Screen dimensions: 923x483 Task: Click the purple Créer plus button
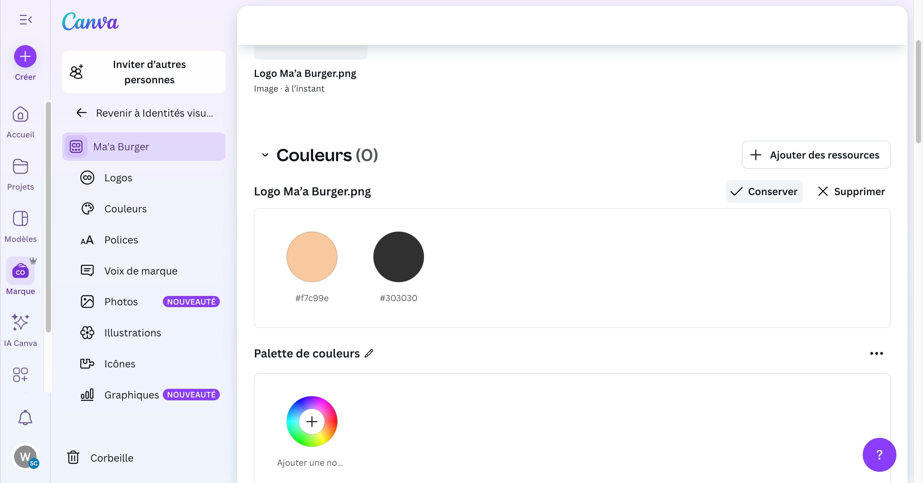click(x=25, y=56)
